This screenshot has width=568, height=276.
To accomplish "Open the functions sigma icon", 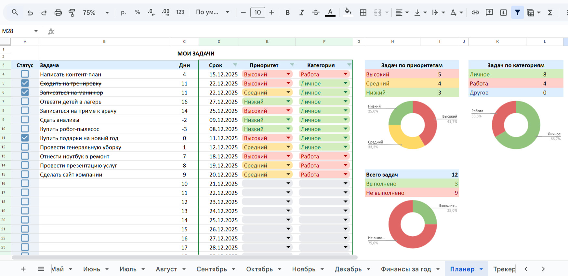I will pyautogui.click(x=550, y=13).
